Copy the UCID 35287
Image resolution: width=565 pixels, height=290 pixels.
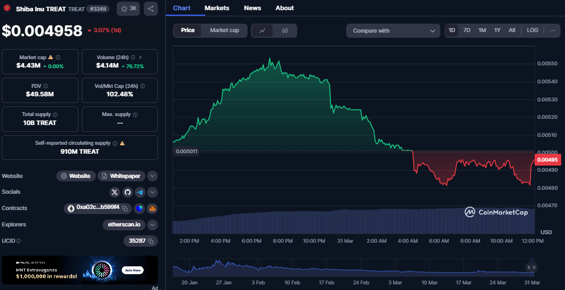pyautogui.click(x=151, y=240)
